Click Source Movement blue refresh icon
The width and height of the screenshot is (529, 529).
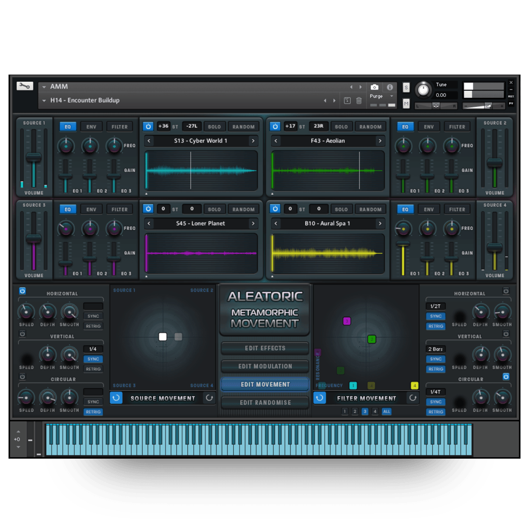(116, 398)
